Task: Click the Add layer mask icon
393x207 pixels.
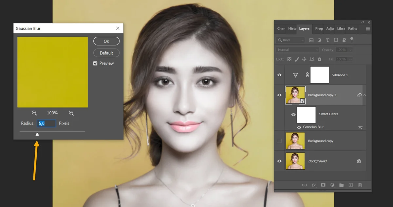Action: tap(323, 185)
